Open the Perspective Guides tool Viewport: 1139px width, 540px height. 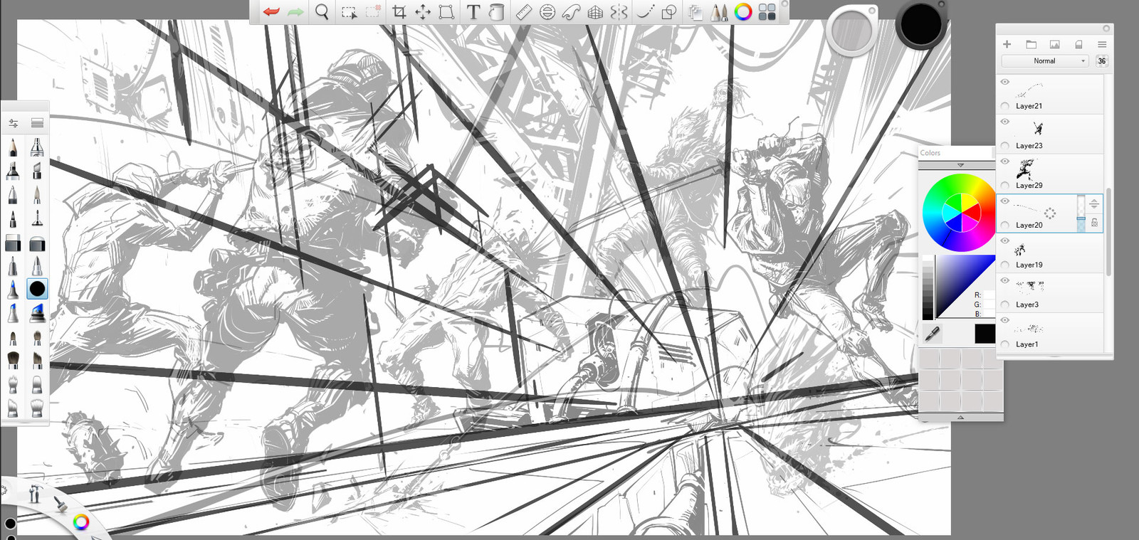595,12
